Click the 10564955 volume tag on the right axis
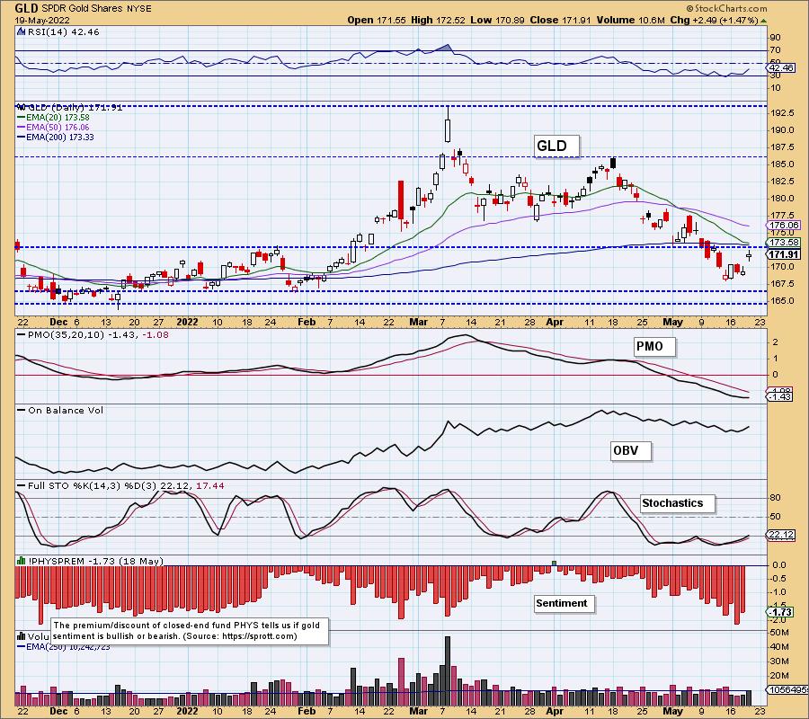 (x=787, y=689)
